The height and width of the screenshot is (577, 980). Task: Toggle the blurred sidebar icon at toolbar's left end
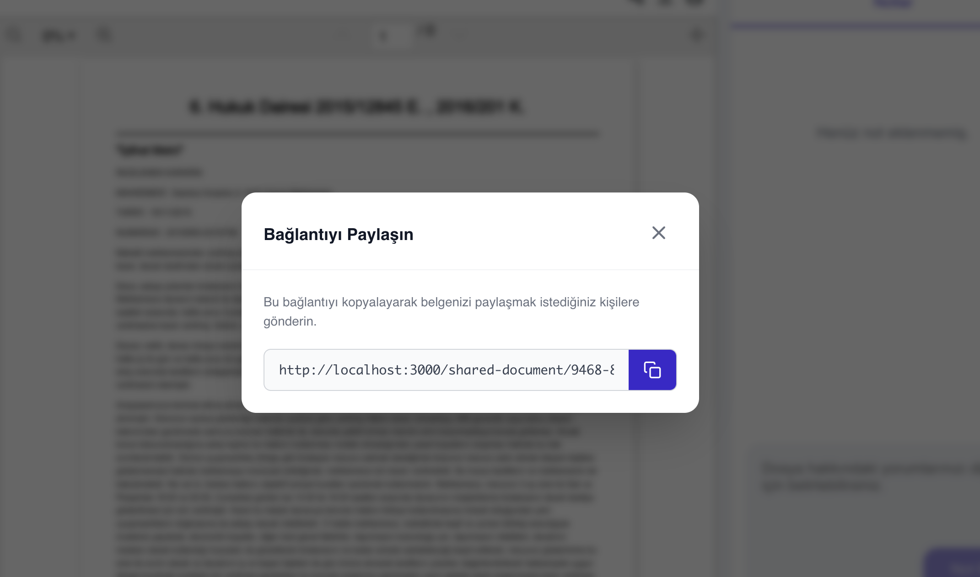(14, 35)
